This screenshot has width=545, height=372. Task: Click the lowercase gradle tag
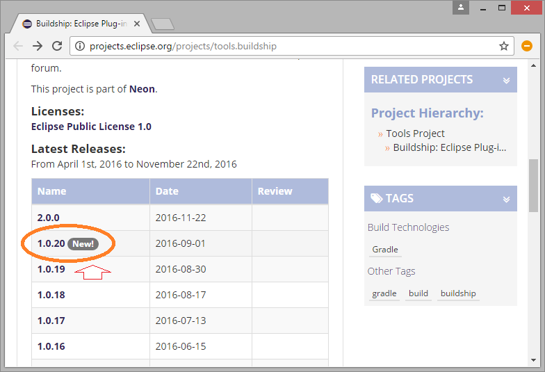click(x=384, y=293)
